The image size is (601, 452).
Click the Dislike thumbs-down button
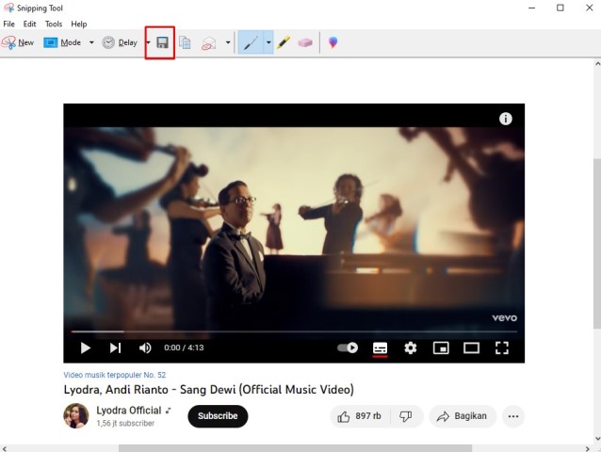[405, 416]
